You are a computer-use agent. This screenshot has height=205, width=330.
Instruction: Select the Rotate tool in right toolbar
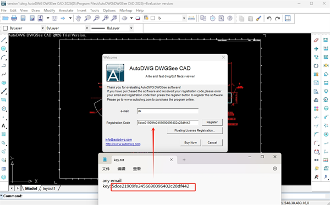point(316,66)
